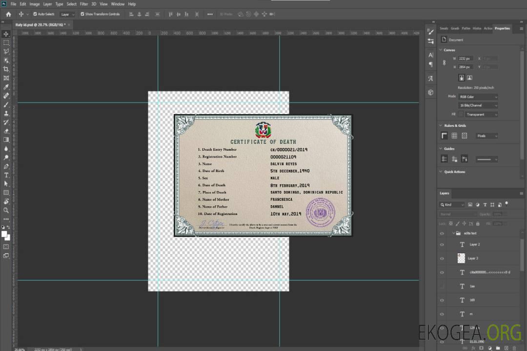Open the 3D panel cube icon
Image resolution: width=527 pixels, height=351 pixels.
[430, 92]
